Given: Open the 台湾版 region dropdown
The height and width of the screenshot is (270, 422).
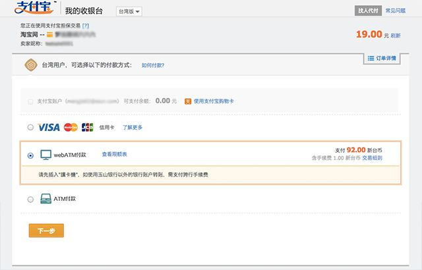Looking at the screenshot, I should (x=129, y=12).
